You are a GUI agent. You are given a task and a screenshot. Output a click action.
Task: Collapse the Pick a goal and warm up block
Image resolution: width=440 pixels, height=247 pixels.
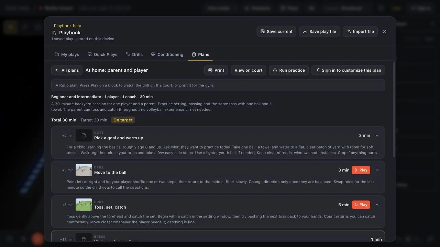[x=377, y=136]
